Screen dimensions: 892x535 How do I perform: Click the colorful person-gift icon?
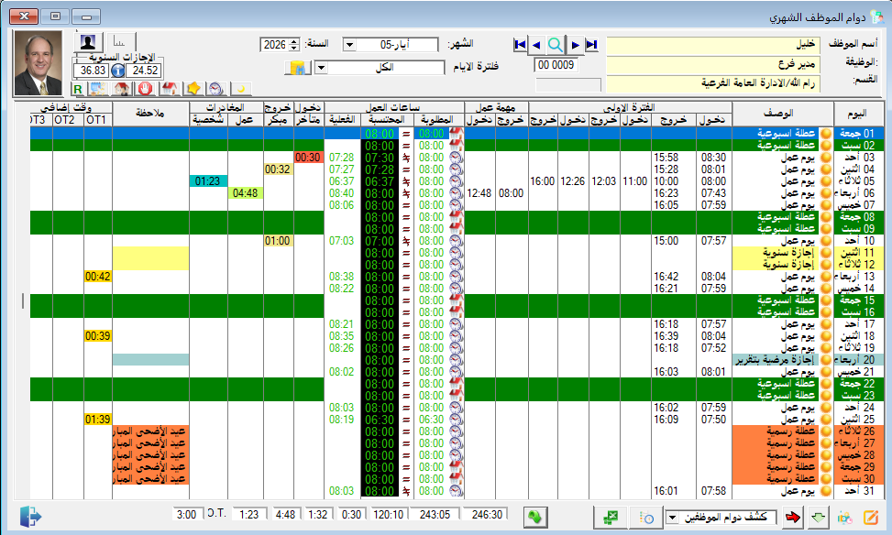click(844, 518)
